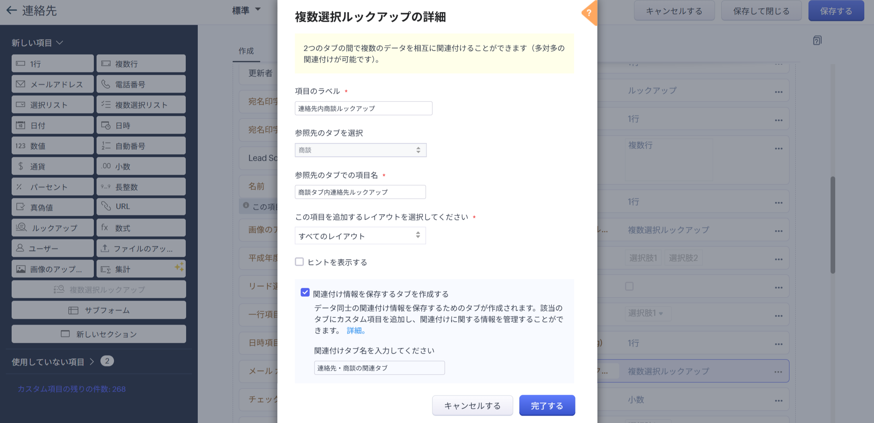
Task: Switch to the 作成 tab
Action: pos(246,51)
